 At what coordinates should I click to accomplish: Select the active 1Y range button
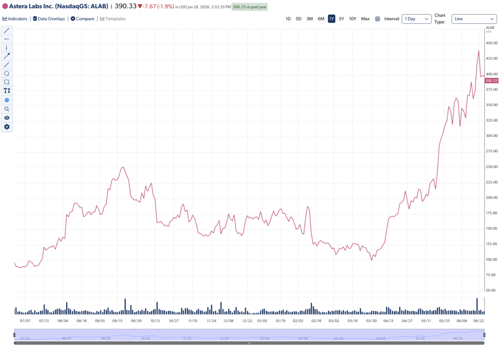[x=332, y=19]
